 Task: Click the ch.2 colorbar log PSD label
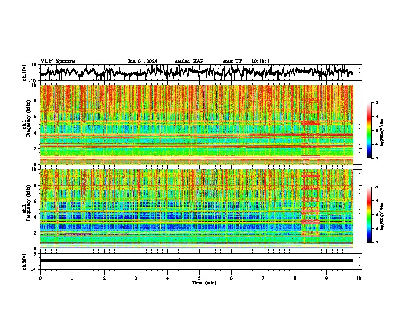point(382,217)
